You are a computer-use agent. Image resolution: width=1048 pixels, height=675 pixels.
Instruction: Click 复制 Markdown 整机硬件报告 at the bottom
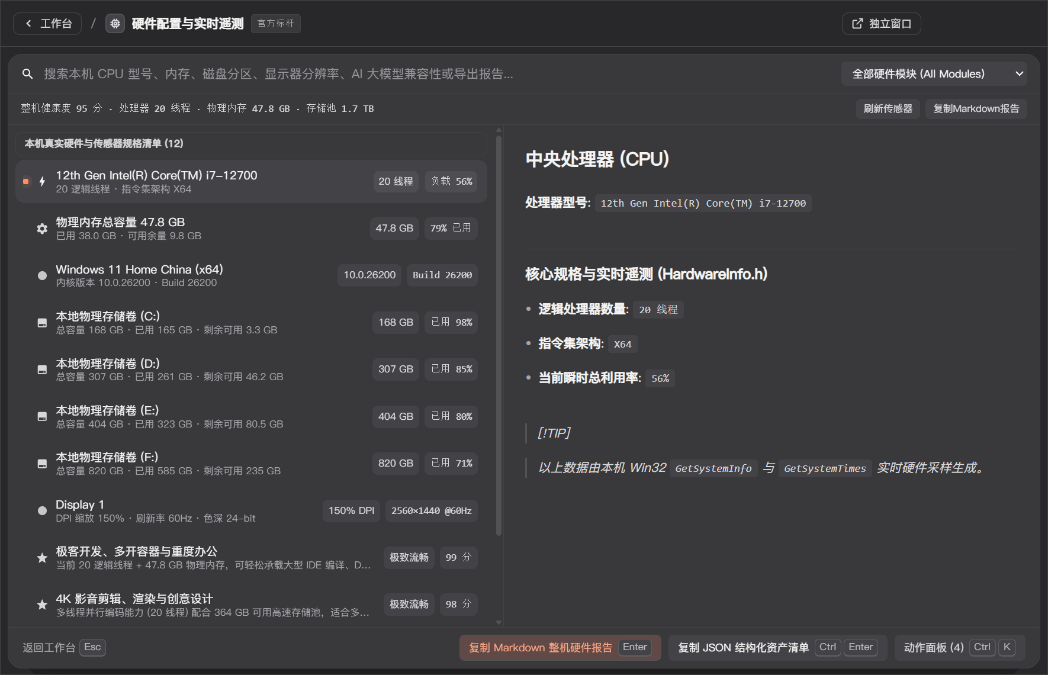(x=560, y=648)
